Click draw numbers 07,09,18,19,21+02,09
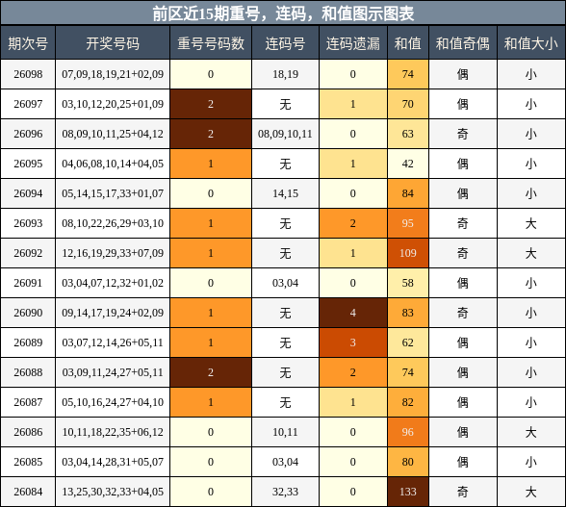This screenshot has width=566, height=507. click(113, 74)
